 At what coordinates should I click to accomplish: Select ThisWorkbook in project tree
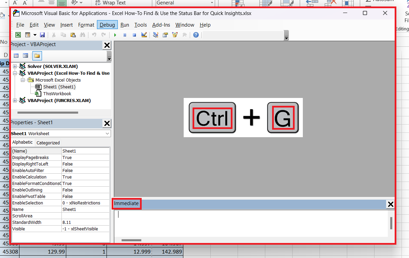[57, 94]
